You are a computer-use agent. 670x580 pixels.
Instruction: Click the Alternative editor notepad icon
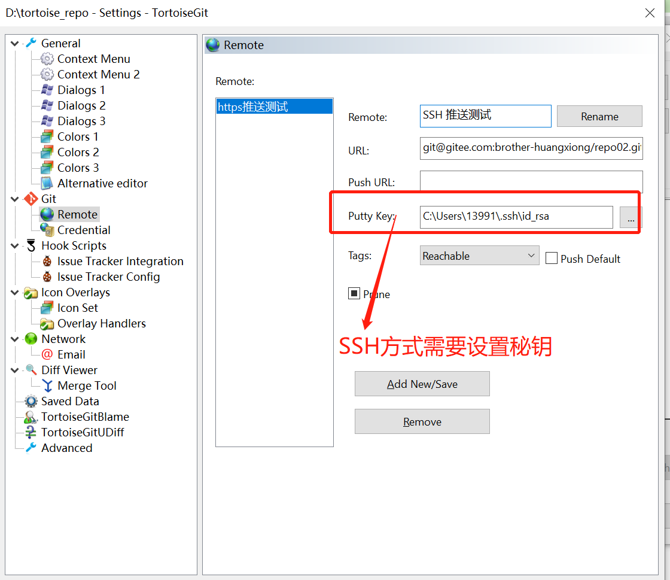pyautogui.click(x=47, y=183)
